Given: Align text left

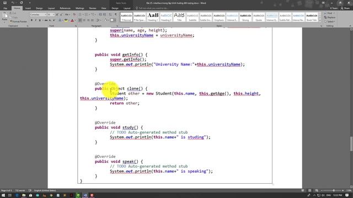Looking at the screenshot, I should click(80, 20).
